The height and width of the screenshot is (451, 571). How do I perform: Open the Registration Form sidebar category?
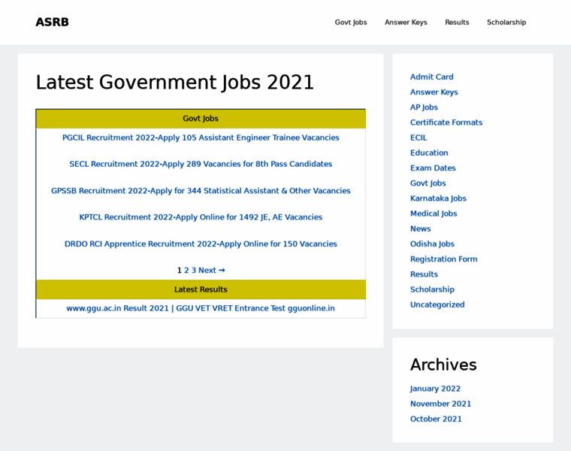[443, 259]
